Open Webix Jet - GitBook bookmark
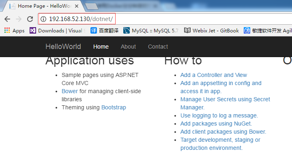This screenshot has height=162, width=292. coord(211,30)
